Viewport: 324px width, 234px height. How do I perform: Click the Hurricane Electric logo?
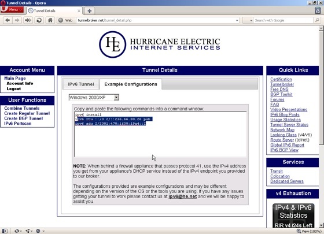coord(160,44)
